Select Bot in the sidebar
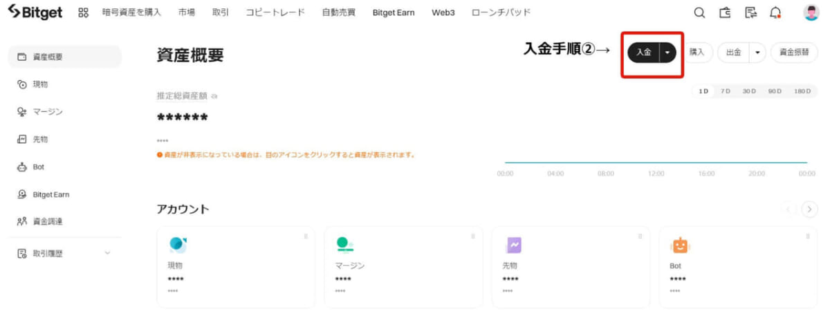830x327 pixels. [64, 167]
